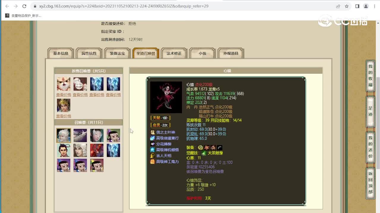Click the 分花拂柳 skill icon

tap(153, 144)
